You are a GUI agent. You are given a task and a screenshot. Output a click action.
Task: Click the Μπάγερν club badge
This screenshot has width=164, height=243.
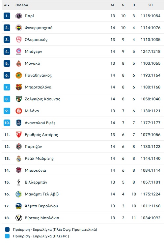point(19,52)
